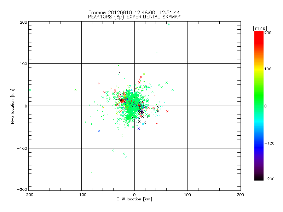The image size is (283, 212).
Task: Click the "[m/s]" colorbar unit label
Action: point(260,28)
